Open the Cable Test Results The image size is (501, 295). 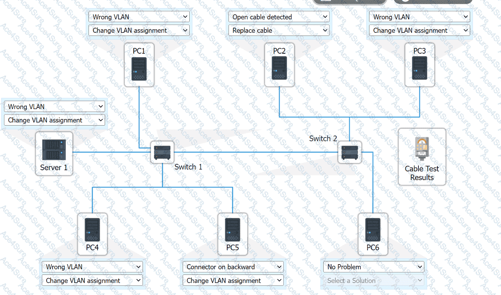[422, 157]
